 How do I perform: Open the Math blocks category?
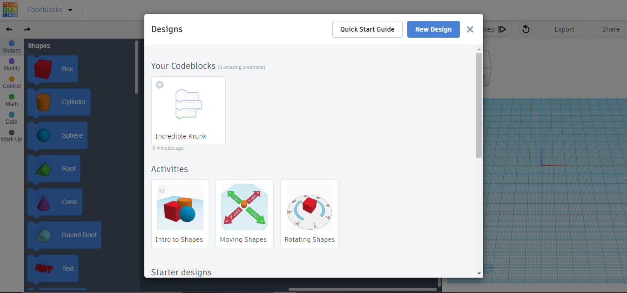pyautogui.click(x=11, y=101)
